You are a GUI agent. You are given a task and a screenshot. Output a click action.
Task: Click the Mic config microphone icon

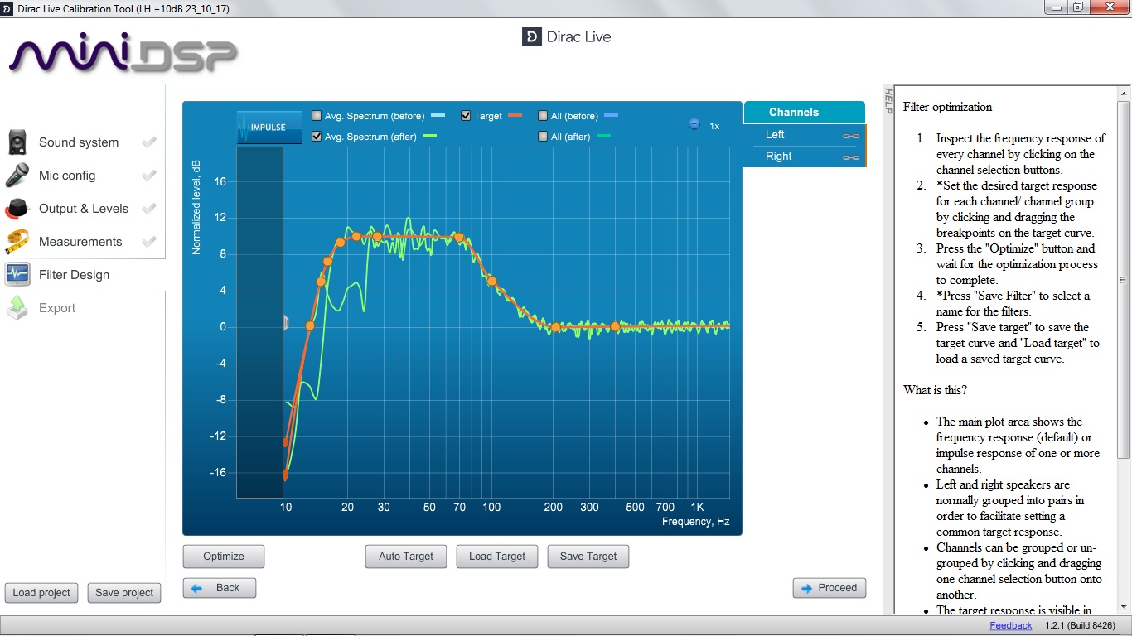click(x=17, y=176)
